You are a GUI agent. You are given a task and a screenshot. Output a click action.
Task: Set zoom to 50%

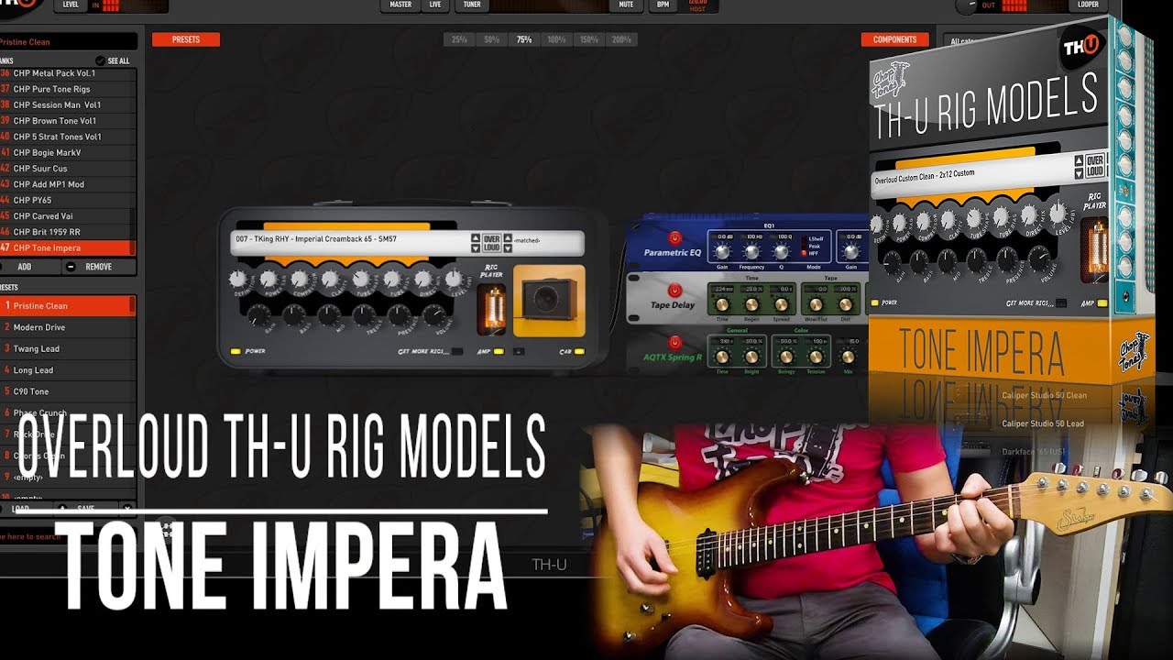click(492, 40)
